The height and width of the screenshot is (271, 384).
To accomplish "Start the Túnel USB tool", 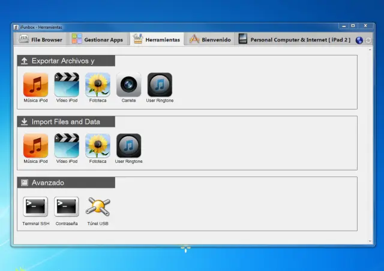I will (x=97, y=207).
